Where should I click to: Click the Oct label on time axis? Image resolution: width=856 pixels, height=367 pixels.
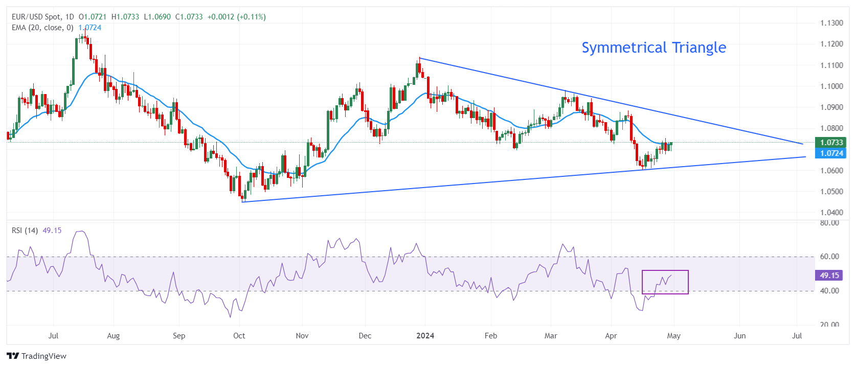coord(239,336)
